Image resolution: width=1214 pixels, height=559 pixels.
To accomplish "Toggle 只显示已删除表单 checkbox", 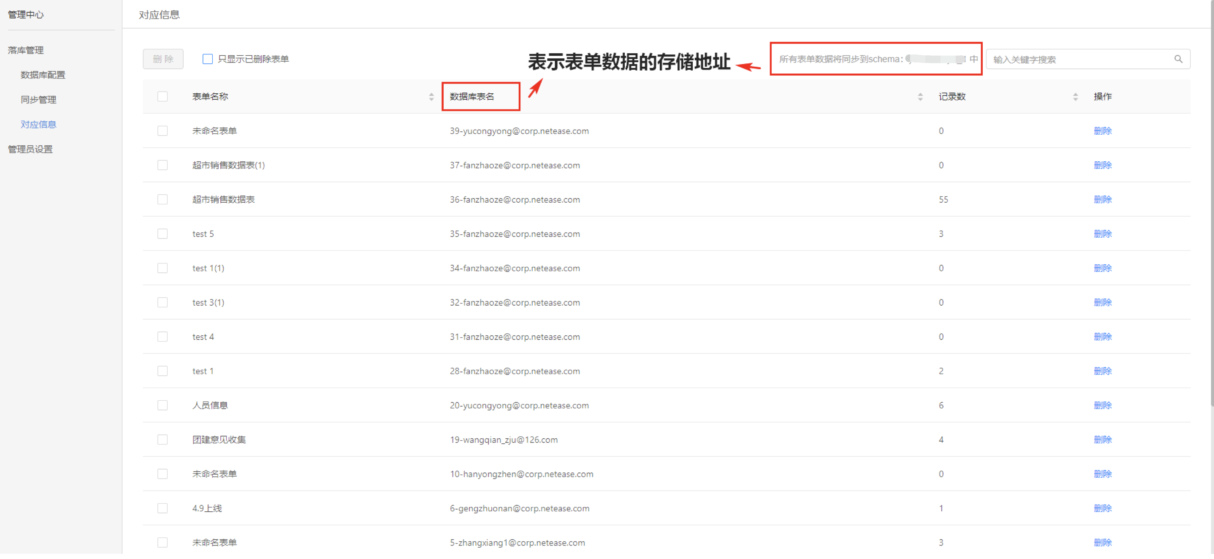I will pos(207,59).
